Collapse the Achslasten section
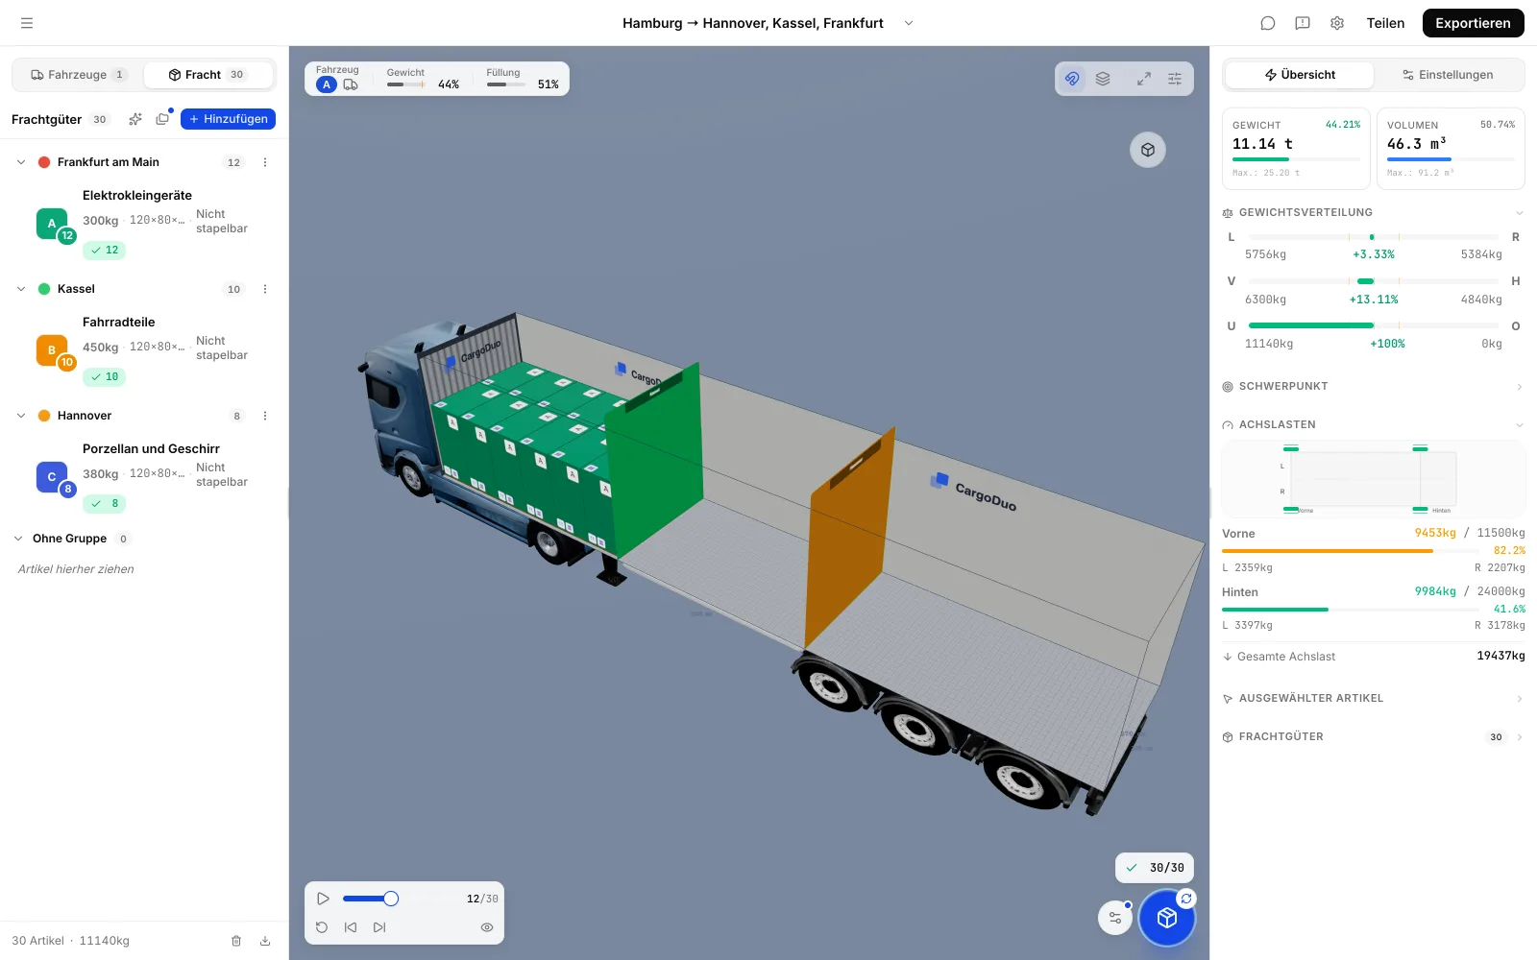The height and width of the screenshot is (960, 1537). tap(1520, 425)
